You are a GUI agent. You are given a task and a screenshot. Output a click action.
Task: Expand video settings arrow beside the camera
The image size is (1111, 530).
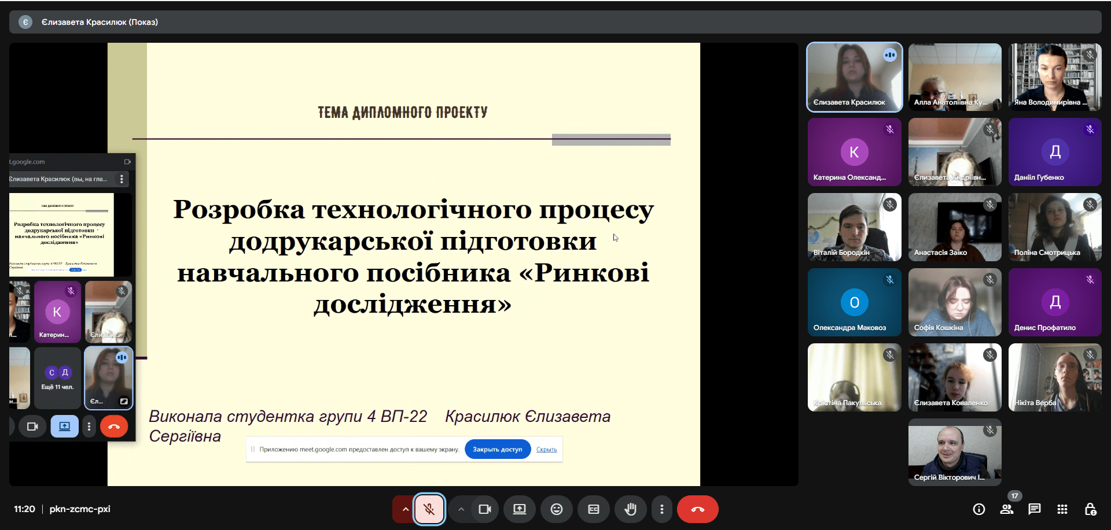click(x=461, y=509)
